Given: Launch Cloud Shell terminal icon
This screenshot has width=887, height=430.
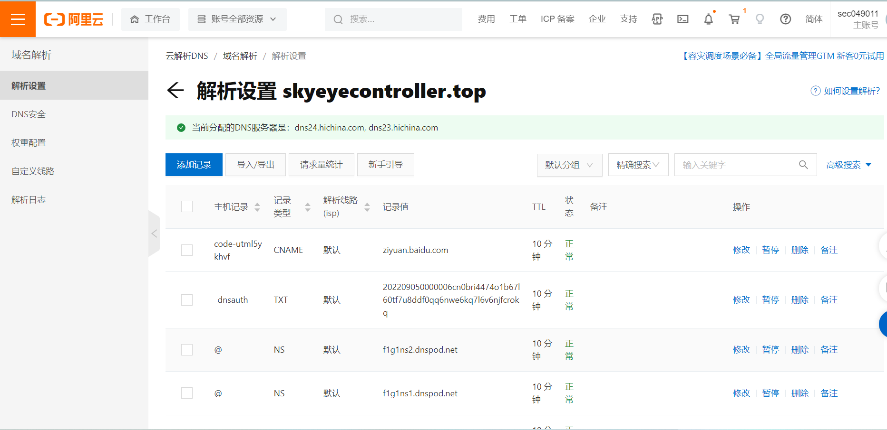Looking at the screenshot, I should 683,19.
